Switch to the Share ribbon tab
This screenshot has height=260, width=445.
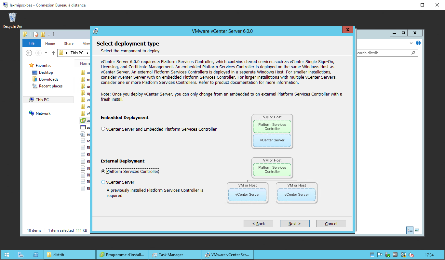[x=69, y=44]
